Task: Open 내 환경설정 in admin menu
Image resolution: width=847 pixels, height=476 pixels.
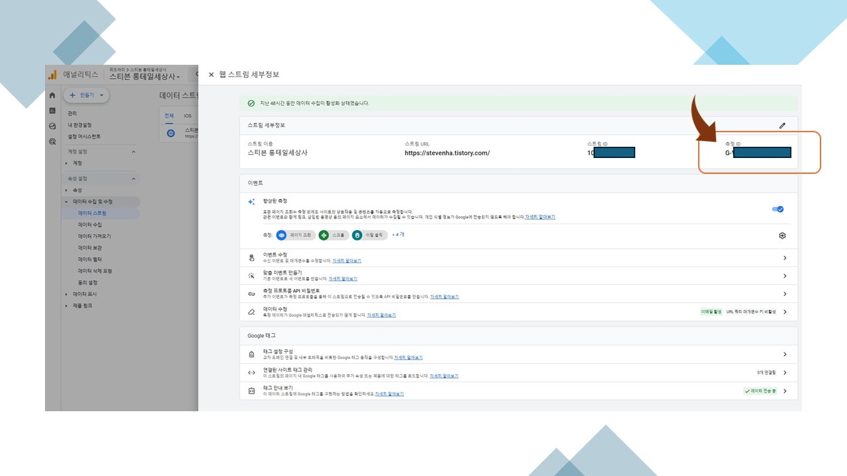Action: (79, 125)
